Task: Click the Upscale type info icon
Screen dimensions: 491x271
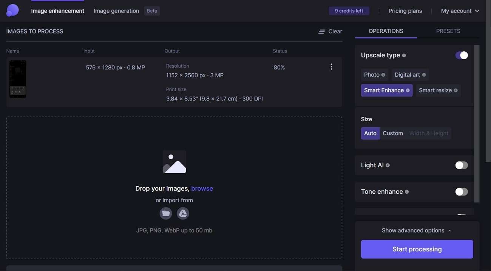Action: point(404,55)
